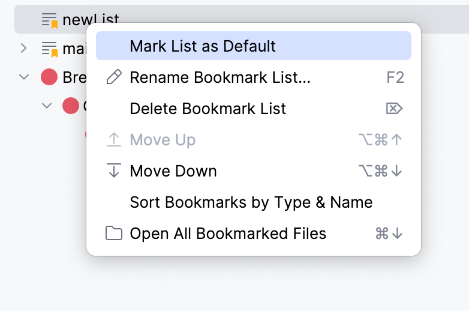
Task: Click the F2 shortcut label
Action: pos(395,77)
